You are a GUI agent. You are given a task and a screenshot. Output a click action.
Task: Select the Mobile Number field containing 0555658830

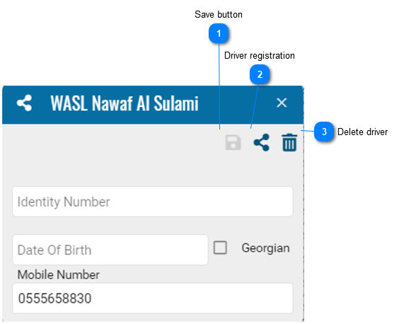pos(153,298)
